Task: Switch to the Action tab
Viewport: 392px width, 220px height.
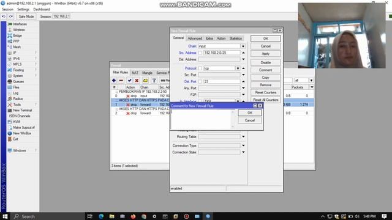Action: [x=221, y=38]
